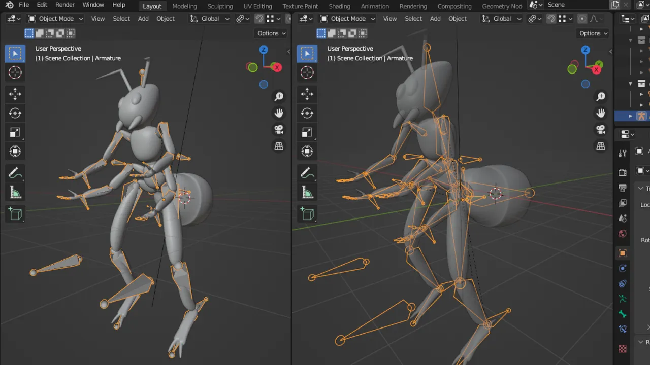
Task: Open Add menu in left viewport header
Action: click(143, 19)
